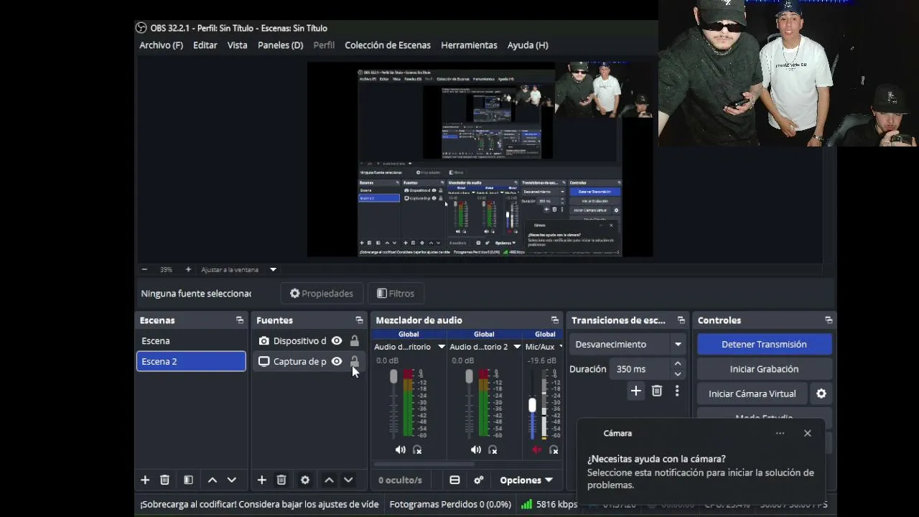Open the Archivo menu
Screen dimensions: 919x517
[161, 45]
